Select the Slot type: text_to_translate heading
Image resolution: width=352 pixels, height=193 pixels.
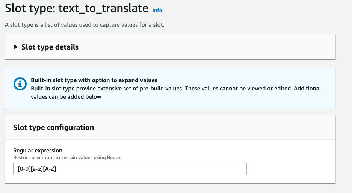[77, 8]
